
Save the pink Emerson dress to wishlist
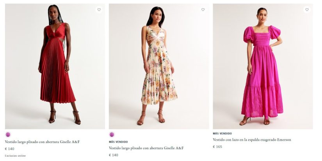tap(307, 10)
